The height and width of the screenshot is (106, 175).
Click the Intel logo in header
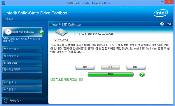tap(161, 13)
